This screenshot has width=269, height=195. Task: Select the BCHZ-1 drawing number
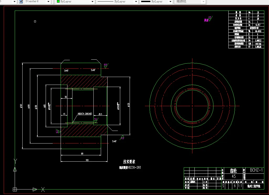coord(256,170)
